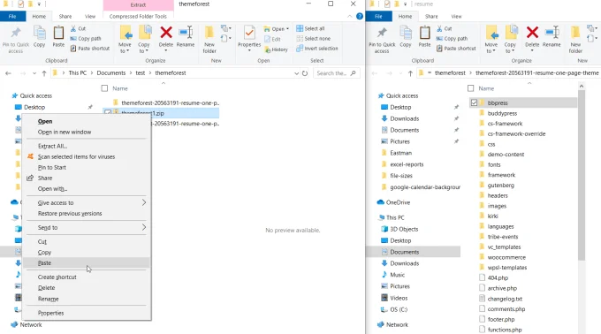
Task: Tick the select-all checkbox beside Name in themeforest window
Action: [104, 88]
